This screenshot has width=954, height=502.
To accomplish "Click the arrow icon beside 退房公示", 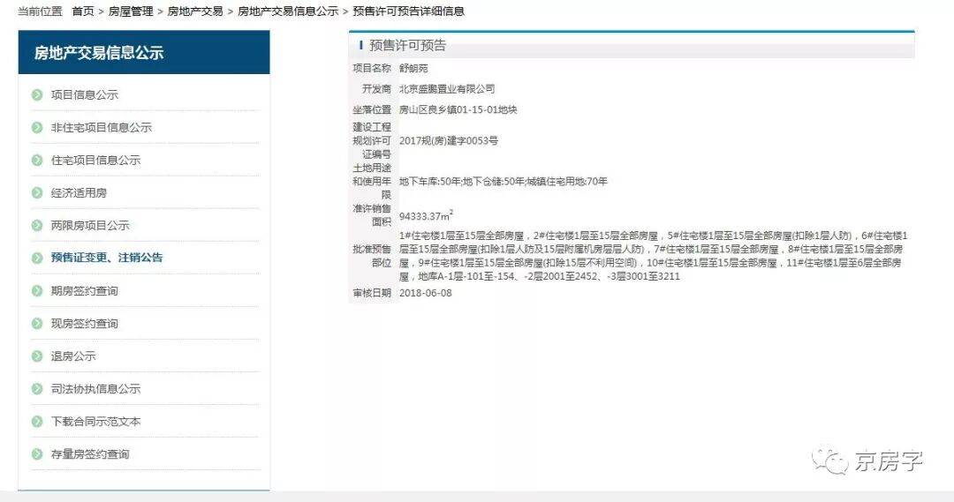I will click(37, 356).
